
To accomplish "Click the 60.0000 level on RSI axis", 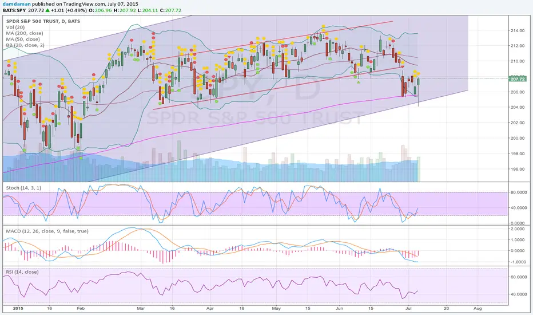I will click(x=519, y=277).
